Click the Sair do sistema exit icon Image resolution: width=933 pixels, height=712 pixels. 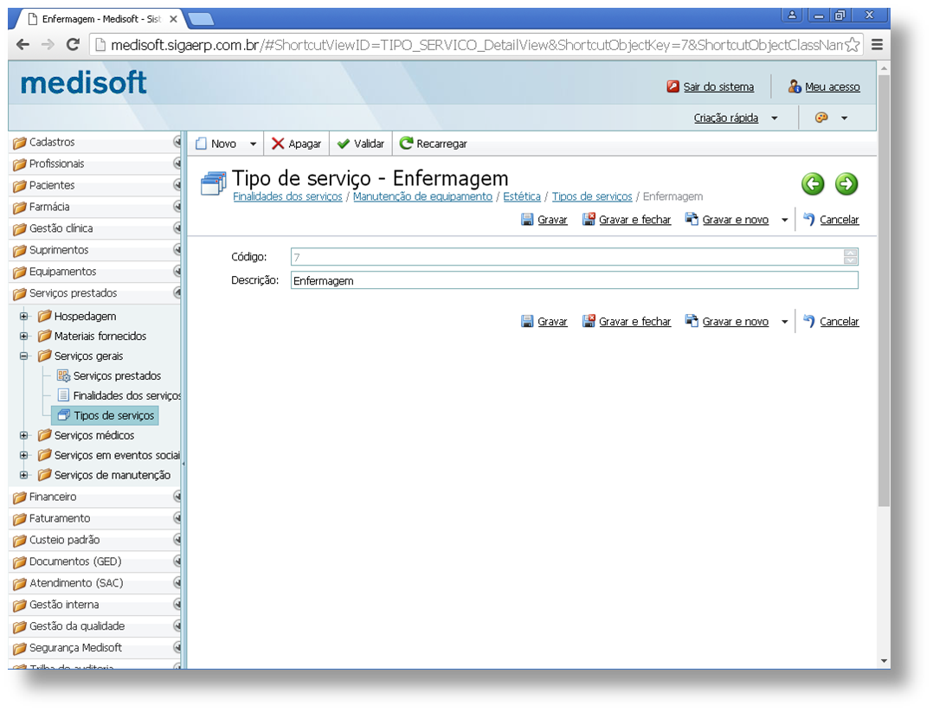(672, 87)
